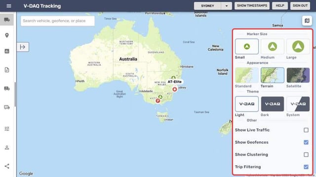Toggle the map options icon
316x177 pixels.
coord(307,21)
